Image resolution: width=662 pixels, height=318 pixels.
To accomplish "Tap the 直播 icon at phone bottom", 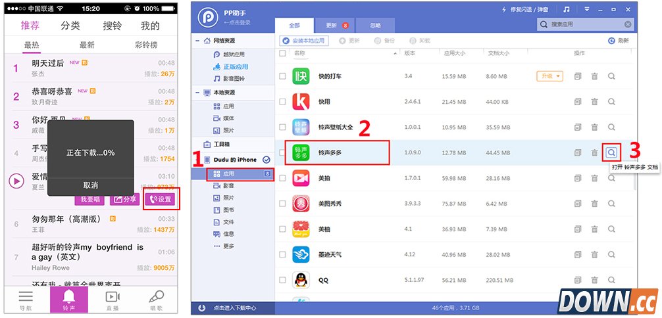I will [x=113, y=300].
